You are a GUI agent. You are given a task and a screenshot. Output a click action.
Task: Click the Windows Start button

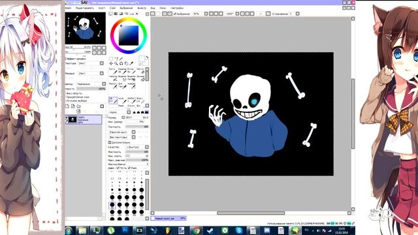pyautogui.click(x=69, y=230)
